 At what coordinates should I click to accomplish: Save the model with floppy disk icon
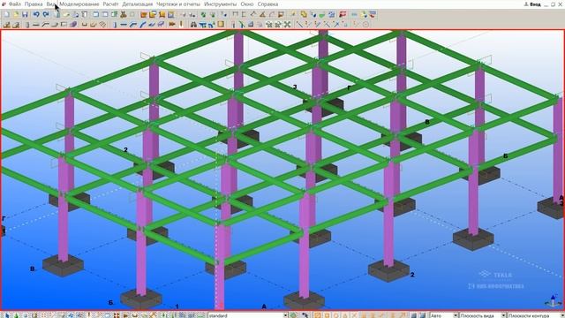click(x=25, y=14)
